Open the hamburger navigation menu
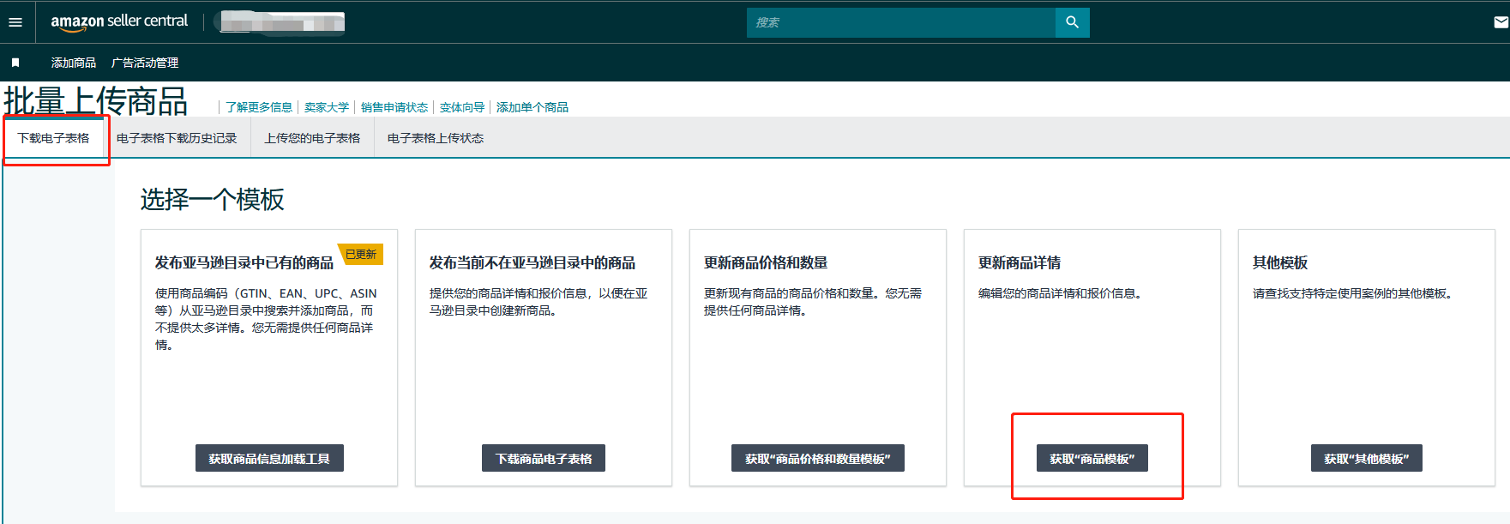Viewport: 1510px width, 524px height. click(15, 22)
